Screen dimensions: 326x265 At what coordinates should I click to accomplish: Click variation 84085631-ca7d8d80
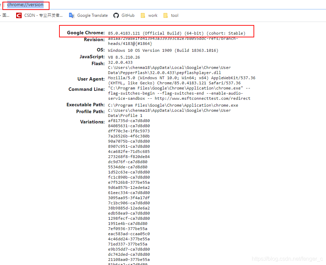(x=129, y=126)
